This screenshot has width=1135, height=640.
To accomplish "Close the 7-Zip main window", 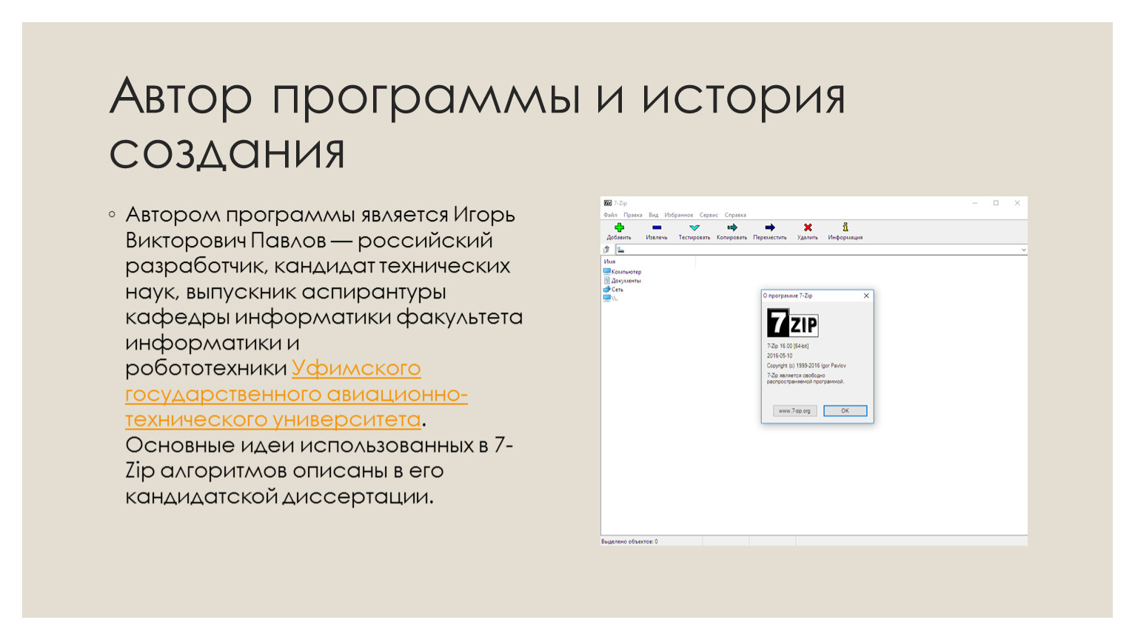I will tap(1017, 203).
